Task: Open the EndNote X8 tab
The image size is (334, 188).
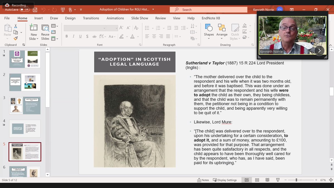Action: [211, 18]
